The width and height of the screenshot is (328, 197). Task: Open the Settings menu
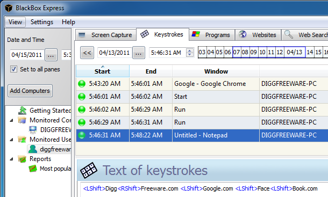tap(42, 22)
